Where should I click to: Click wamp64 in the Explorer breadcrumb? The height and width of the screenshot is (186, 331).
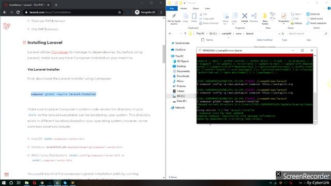(227, 34)
